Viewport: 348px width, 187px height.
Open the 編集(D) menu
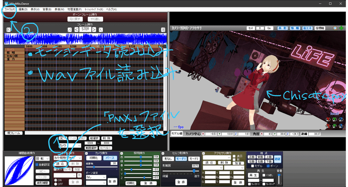click(x=23, y=9)
